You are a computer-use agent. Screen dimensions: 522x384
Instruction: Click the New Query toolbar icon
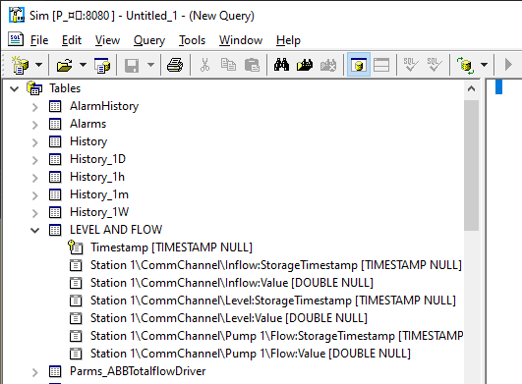coord(21,65)
